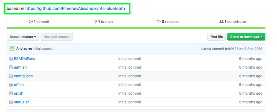
Task: Click the file icon beside README.md
Action: click(x=11, y=59)
